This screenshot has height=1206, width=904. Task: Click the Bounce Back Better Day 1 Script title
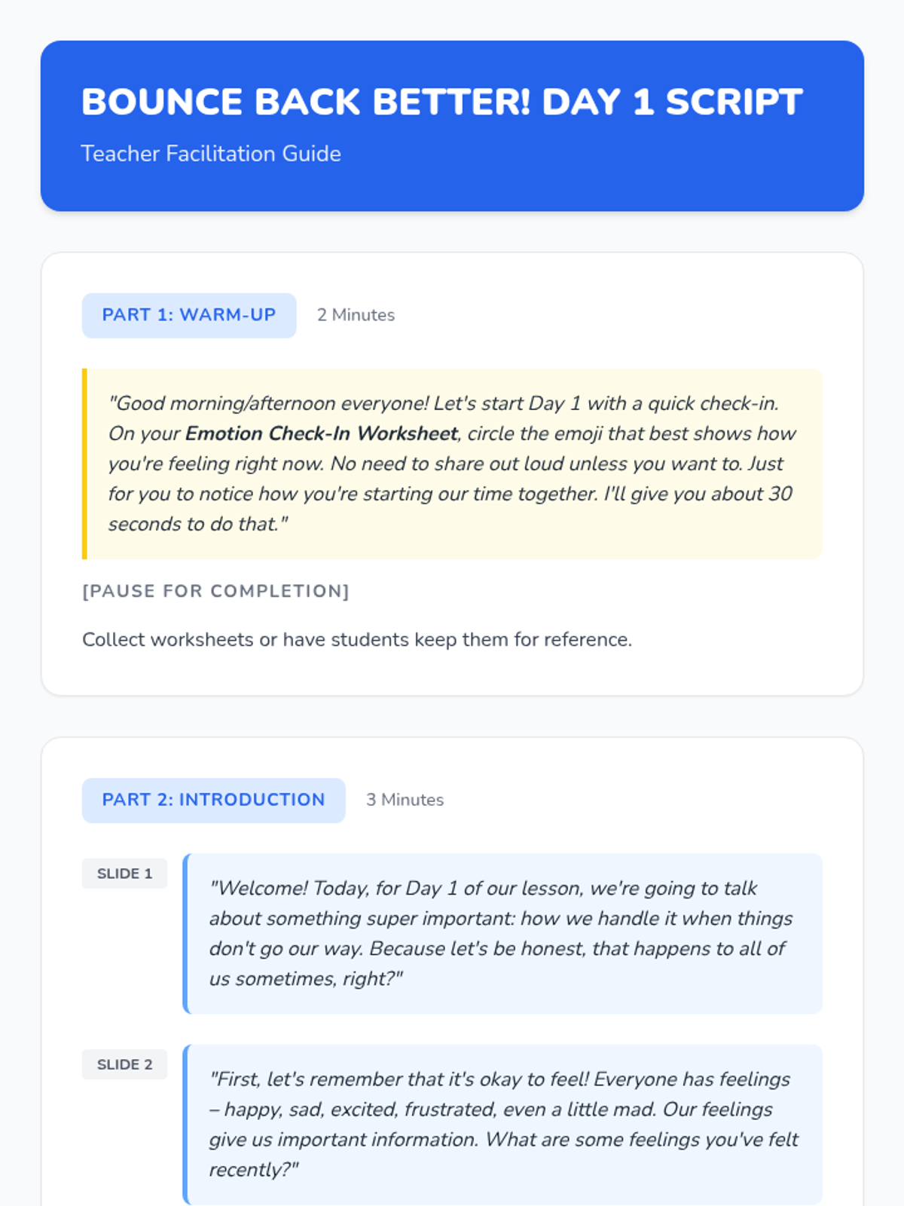441,103
